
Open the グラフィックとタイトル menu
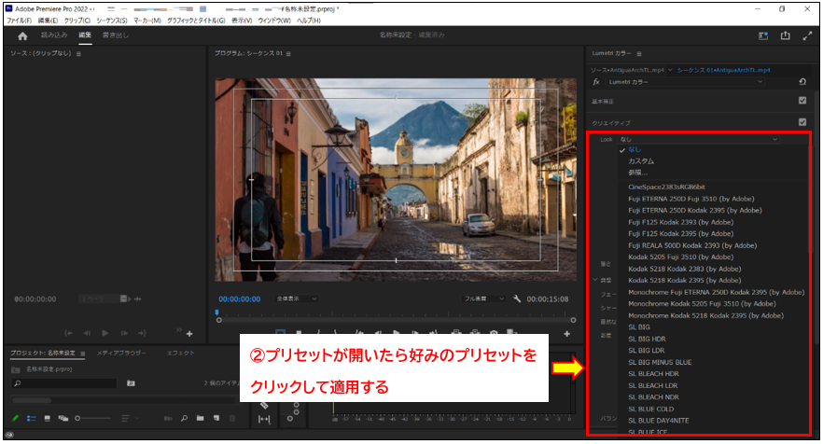[196, 21]
